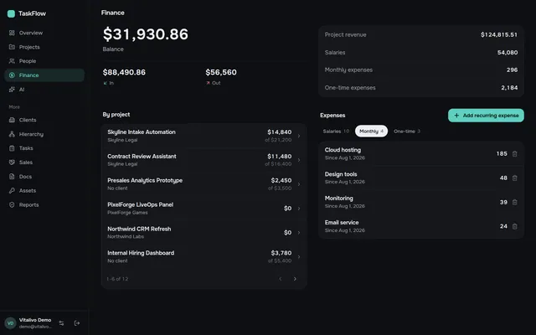Click the TaskFlow logo icon
Screen dimensions: 536x335
11,13
